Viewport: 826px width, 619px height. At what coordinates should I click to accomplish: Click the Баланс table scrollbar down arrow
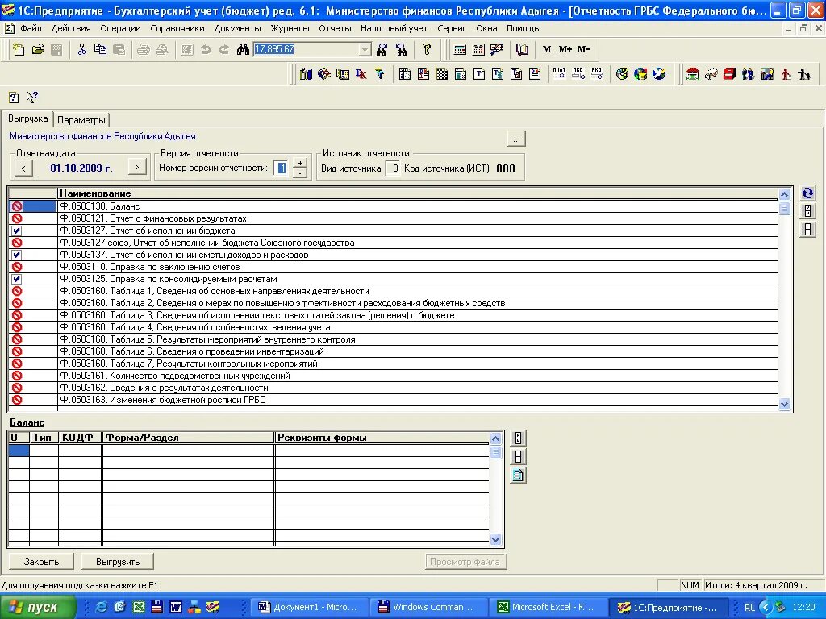pyautogui.click(x=496, y=539)
